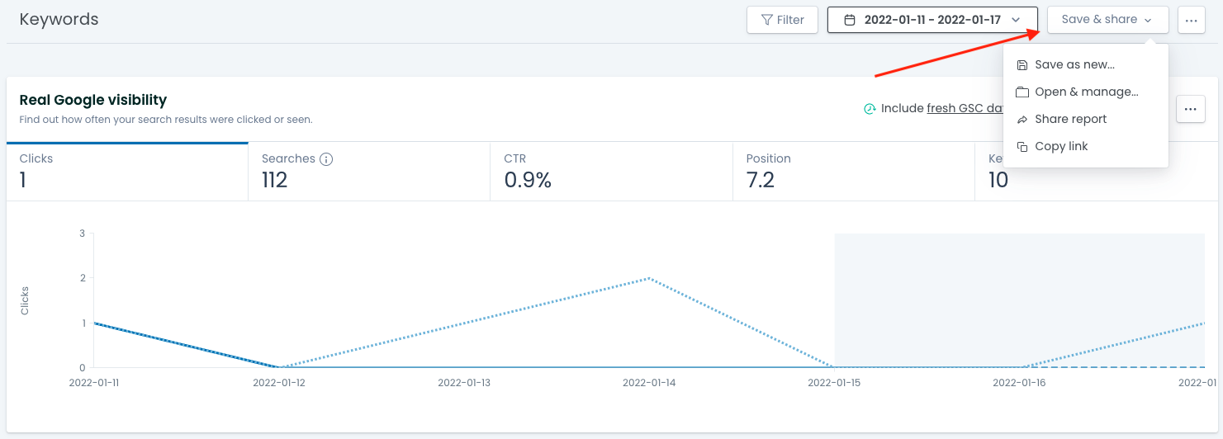Click the Save as new floppy icon
The height and width of the screenshot is (439, 1223).
click(1022, 65)
